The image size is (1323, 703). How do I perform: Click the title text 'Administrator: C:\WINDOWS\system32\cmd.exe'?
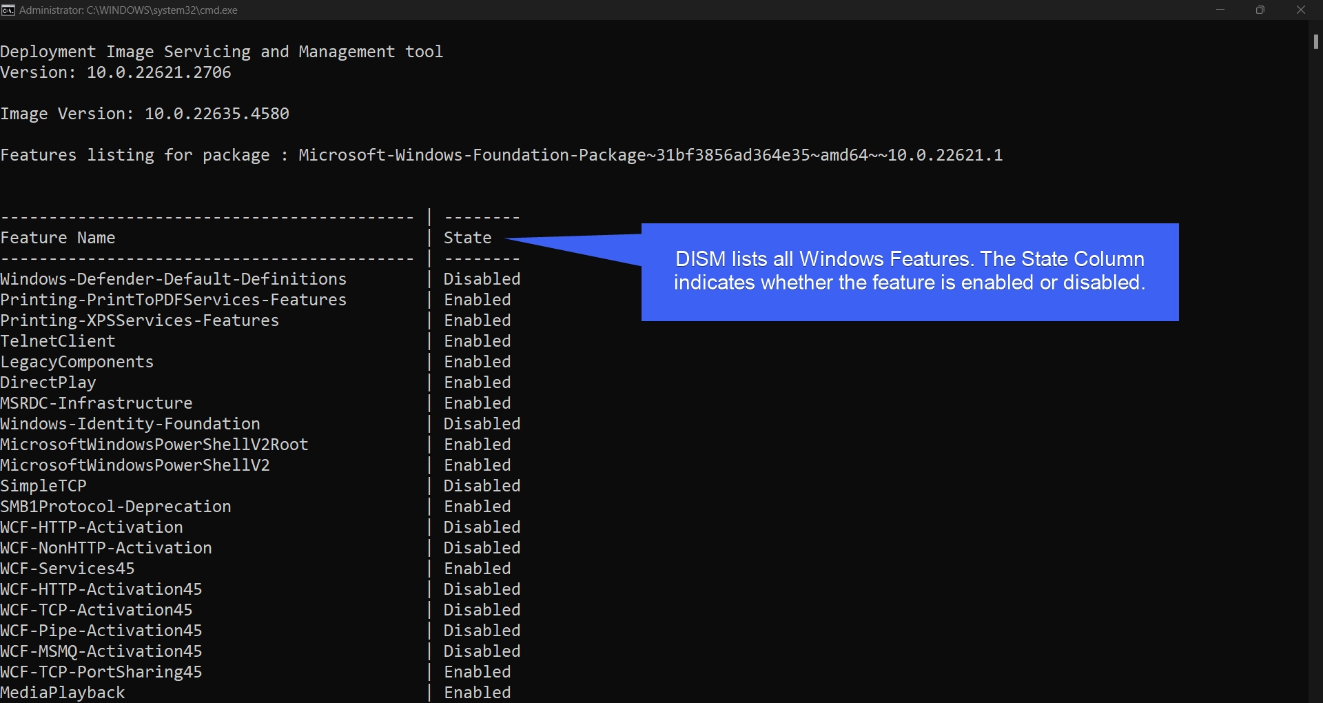(128, 10)
